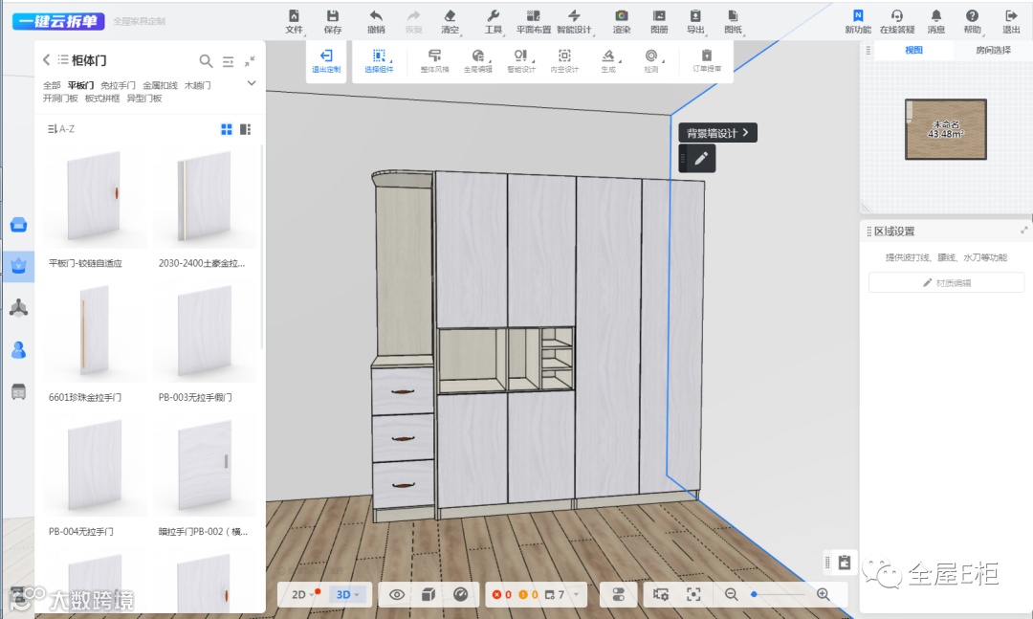The height and width of the screenshot is (619, 1033).
Task: Click the fit-to-view focus icon at bottom
Action: pyautogui.click(x=693, y=594)
